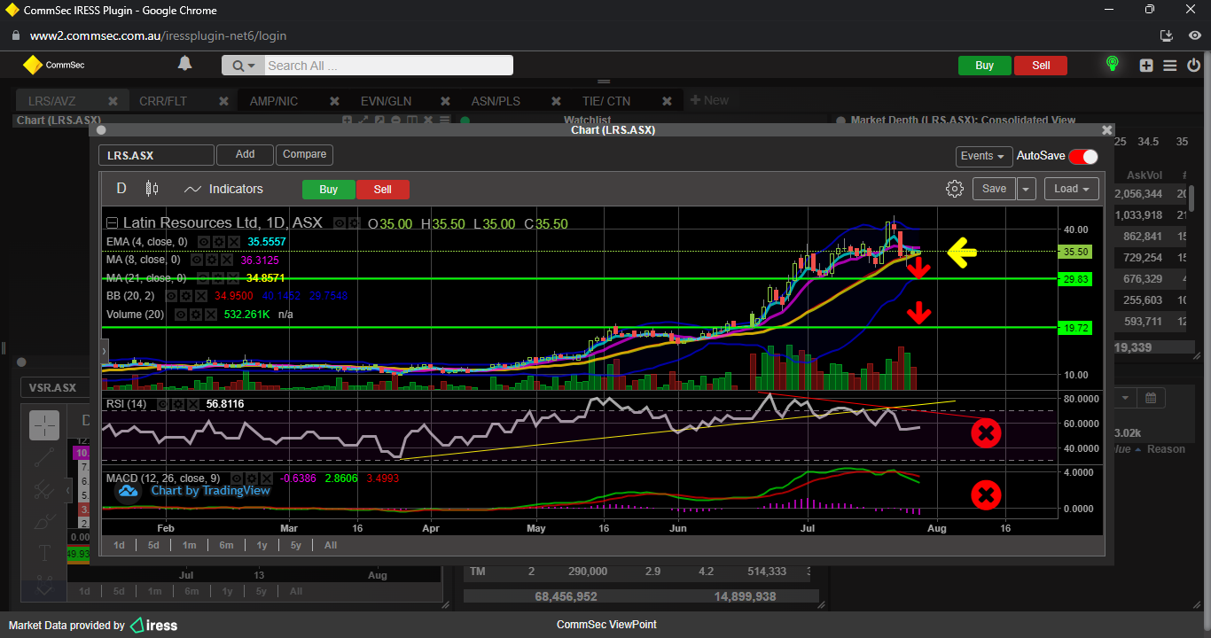Open settings gear for MA (8, close, 0)

(212, 260)
